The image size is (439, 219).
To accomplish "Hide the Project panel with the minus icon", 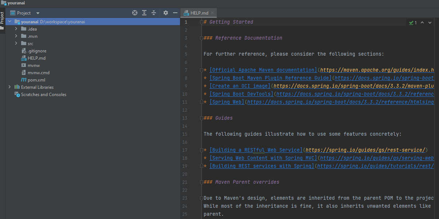I will (175, 13).
